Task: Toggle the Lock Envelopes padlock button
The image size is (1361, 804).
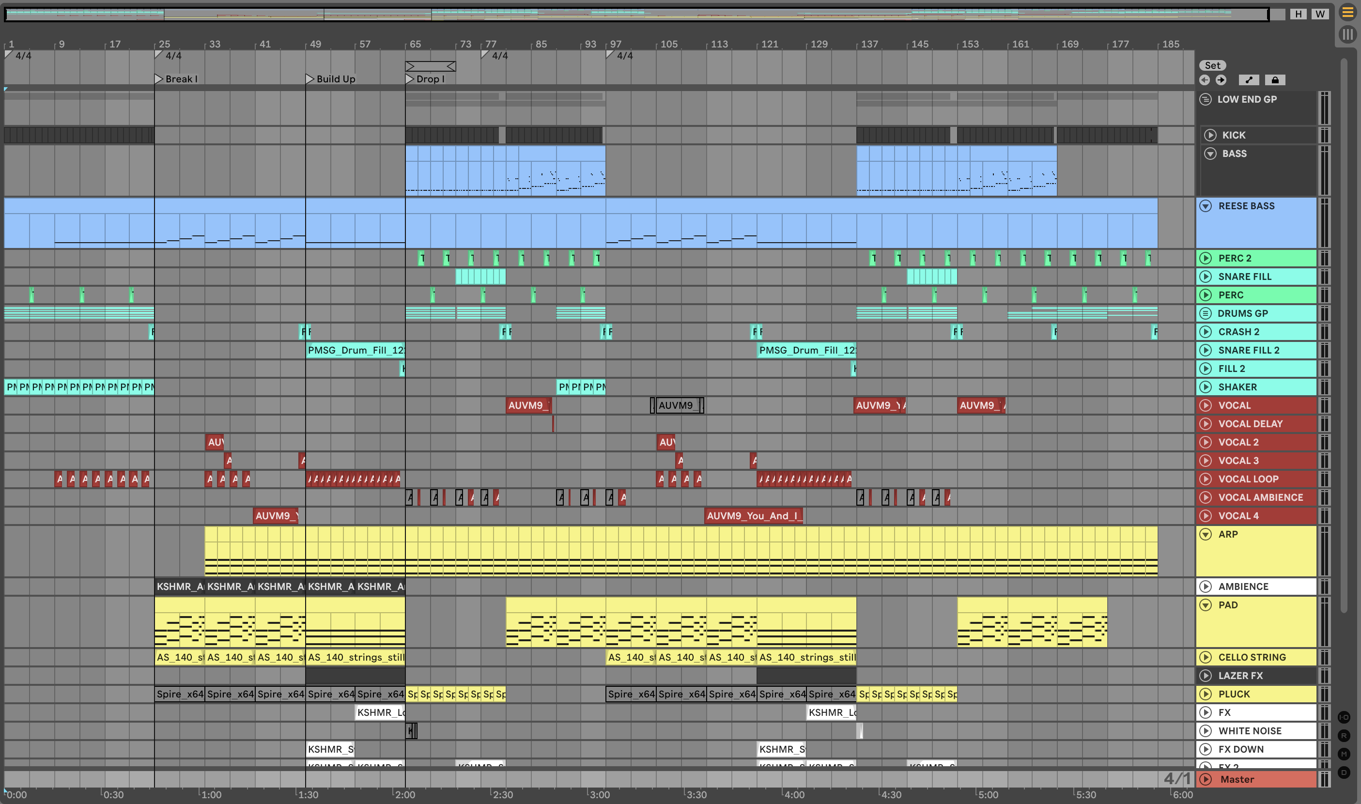Action: (x=1275, y=80)
